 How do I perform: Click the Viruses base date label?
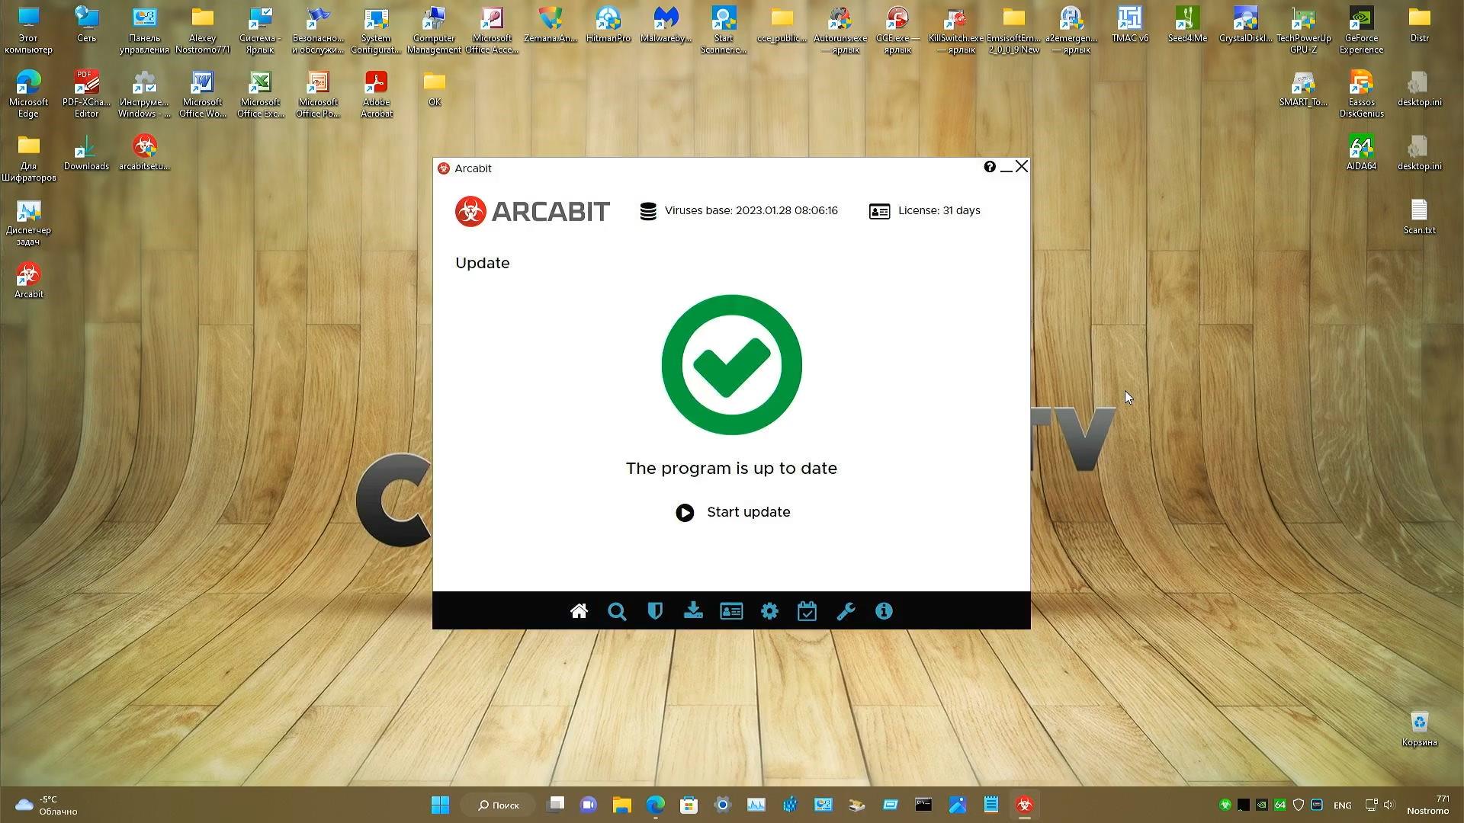point(750,211)
